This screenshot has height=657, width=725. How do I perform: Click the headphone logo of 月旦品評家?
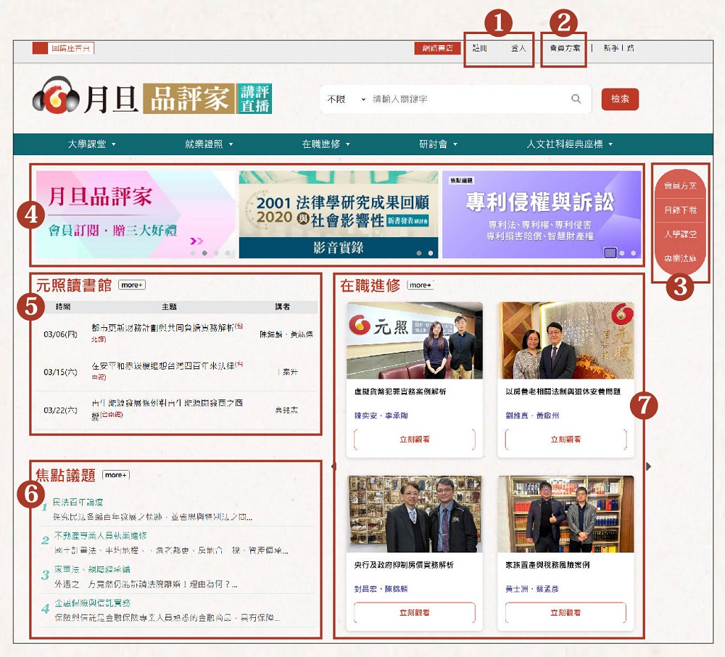(56, 95)
